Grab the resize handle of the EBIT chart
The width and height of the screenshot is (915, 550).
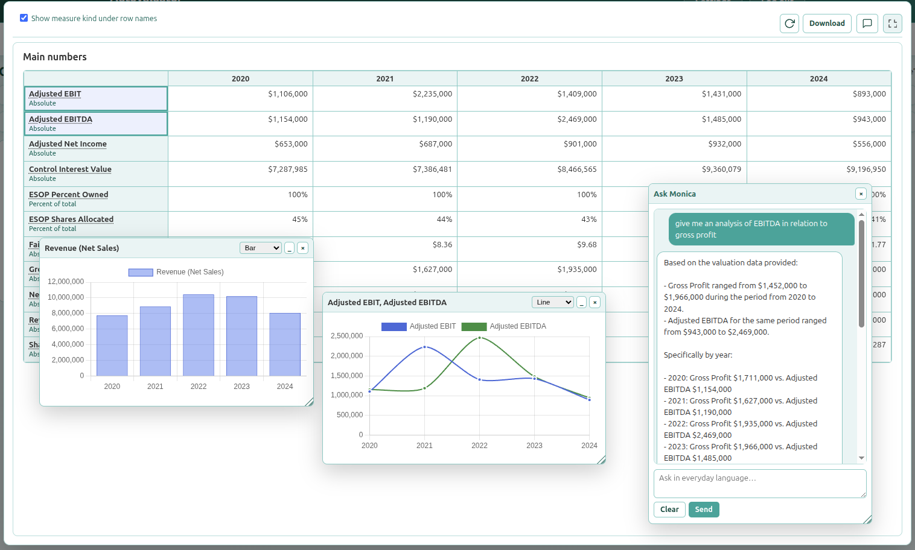click(x=602, y=460)
